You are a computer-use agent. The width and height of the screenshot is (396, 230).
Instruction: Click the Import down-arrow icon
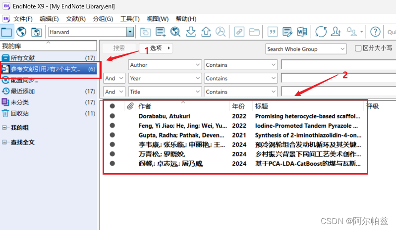[x=191, y=32]
